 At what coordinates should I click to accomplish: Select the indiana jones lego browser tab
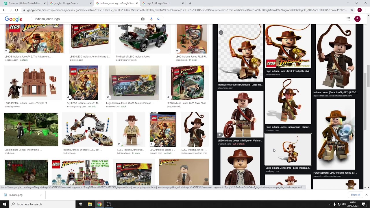point(117,3)
